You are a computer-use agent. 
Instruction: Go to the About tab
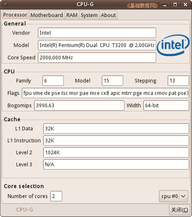tap(108, 15)
